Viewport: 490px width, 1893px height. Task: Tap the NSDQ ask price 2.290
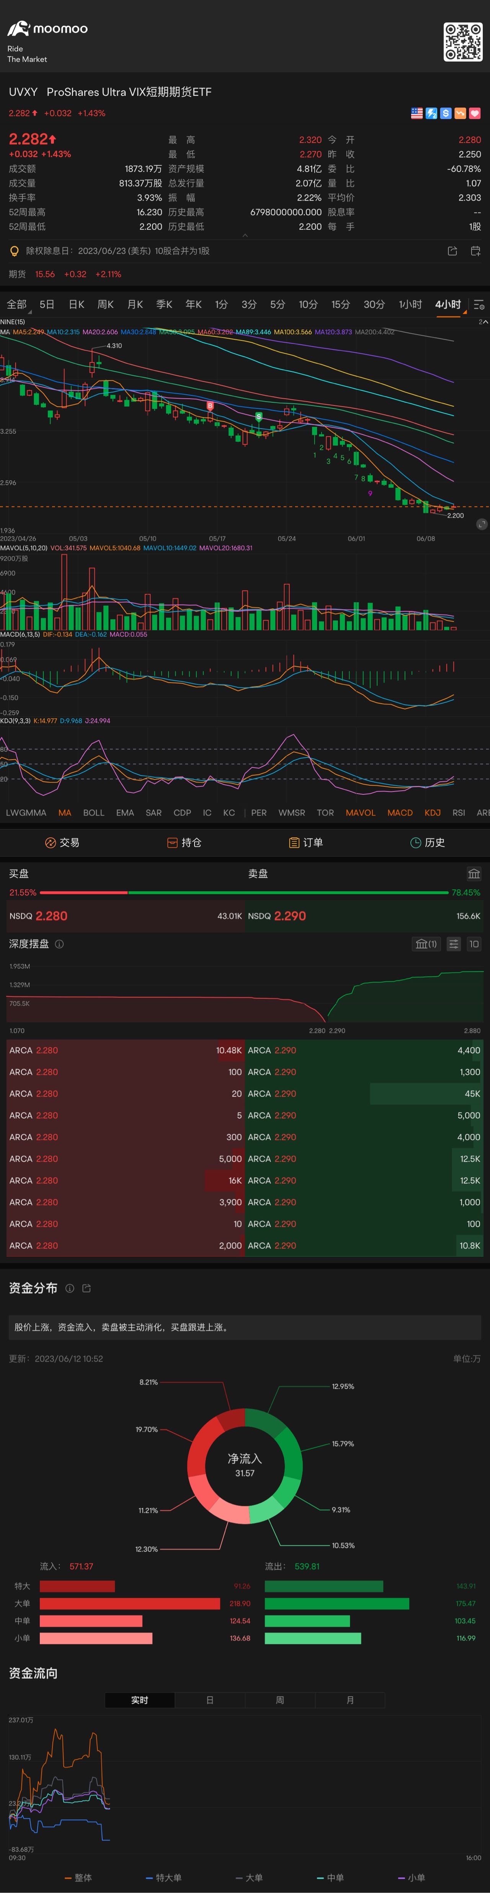tap(289, 916)
